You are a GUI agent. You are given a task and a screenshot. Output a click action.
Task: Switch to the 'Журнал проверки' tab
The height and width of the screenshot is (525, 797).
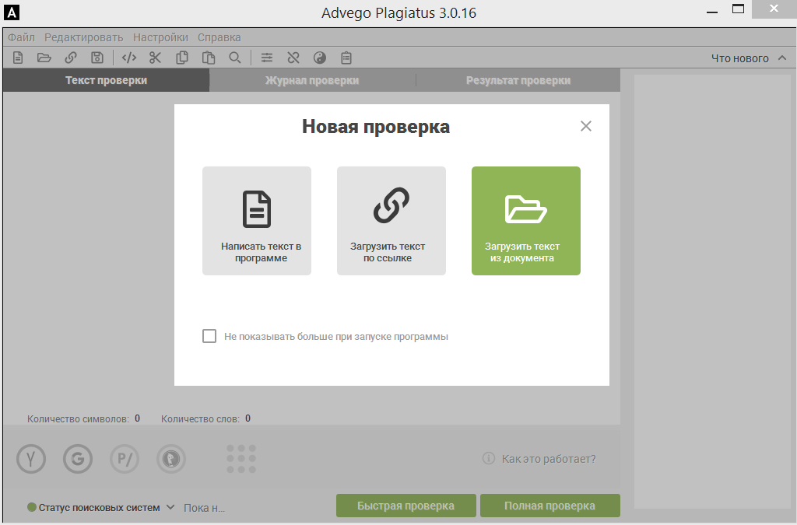pos(311,79)
